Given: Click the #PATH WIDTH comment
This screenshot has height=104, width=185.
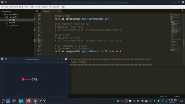Looking at the screenshot, I should (x=62, y=16).
